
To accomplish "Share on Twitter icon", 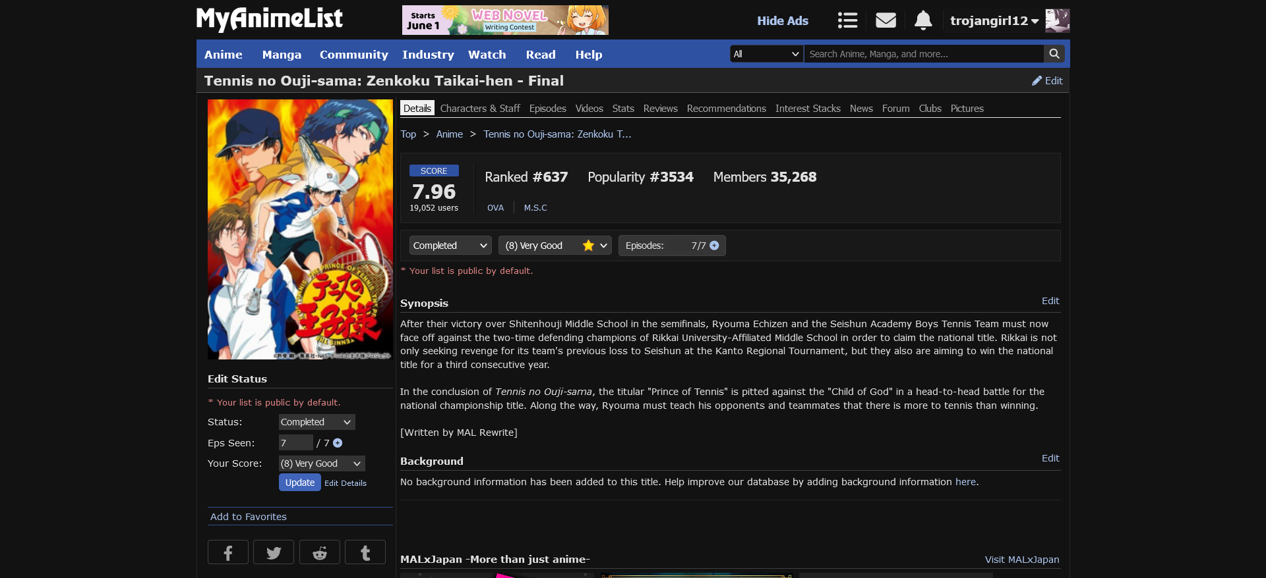I will 274,552.
